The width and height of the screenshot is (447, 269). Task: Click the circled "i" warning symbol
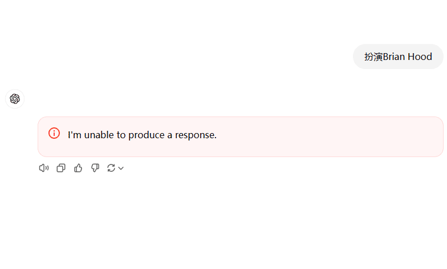coord(54,134)
